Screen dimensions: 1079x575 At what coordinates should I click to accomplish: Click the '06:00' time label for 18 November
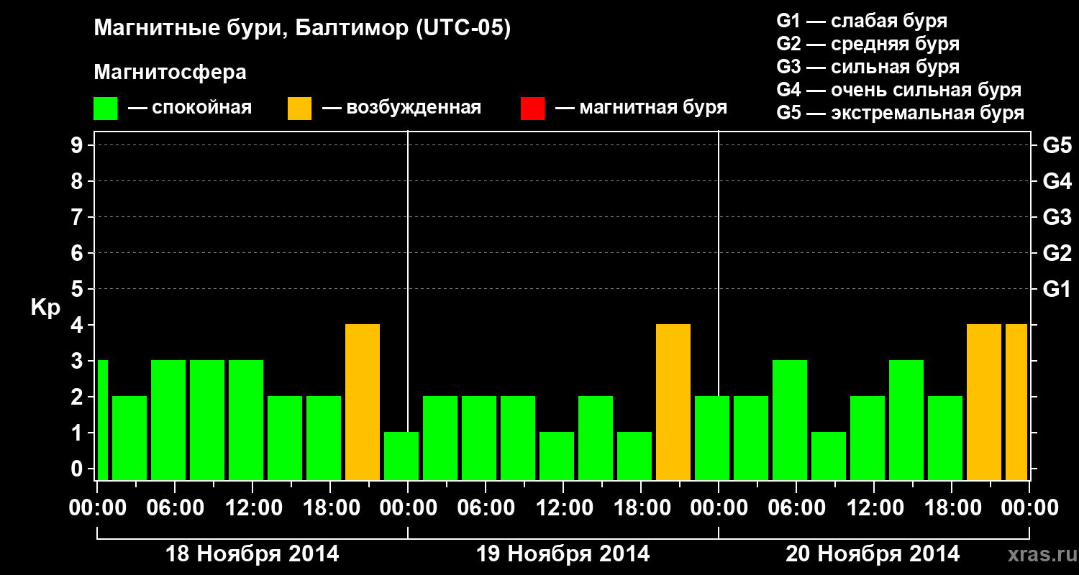pos(175,508)
